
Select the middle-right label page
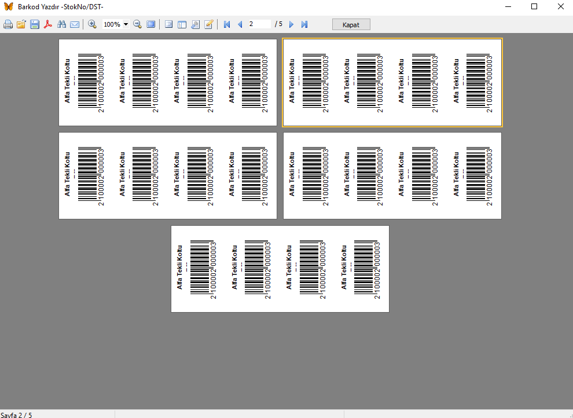[x=392, y=176]
